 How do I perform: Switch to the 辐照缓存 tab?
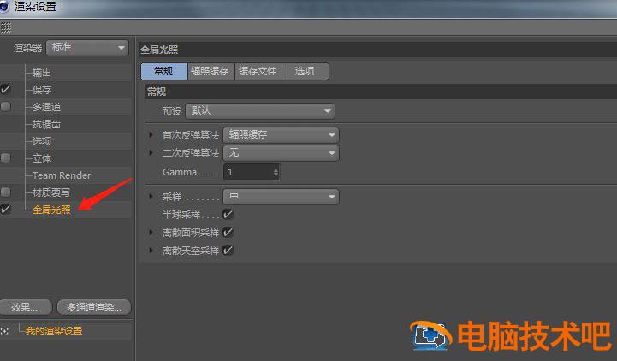click(211, 71)
